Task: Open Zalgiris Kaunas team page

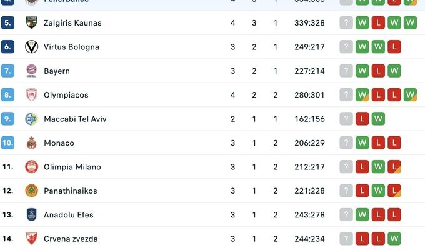Action: pyautogui.click(x=72, y=23)
